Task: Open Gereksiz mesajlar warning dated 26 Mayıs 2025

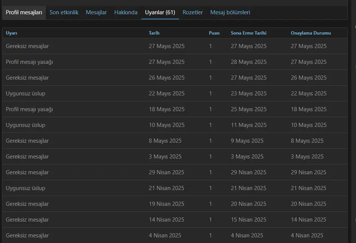Action: tap(27, 78)
